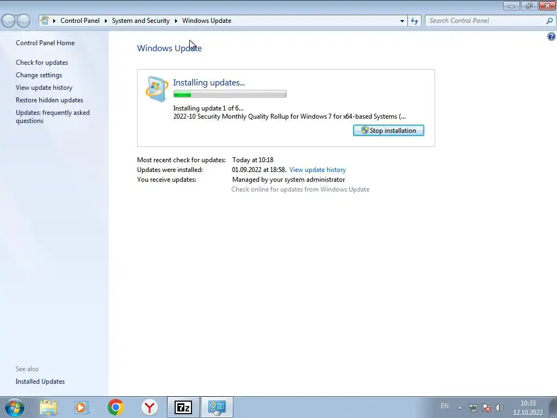Close the Windows Update window
Screen dimensions: 557x418
point(547,5)
